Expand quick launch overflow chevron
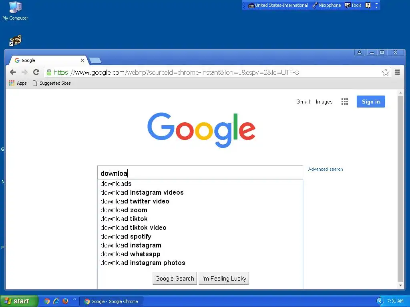Viewport: 410px width, 307px height. (x=75, y=299)
